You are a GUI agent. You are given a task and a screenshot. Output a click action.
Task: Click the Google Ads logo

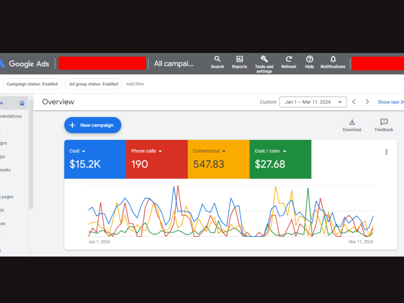tap(25, 64)
